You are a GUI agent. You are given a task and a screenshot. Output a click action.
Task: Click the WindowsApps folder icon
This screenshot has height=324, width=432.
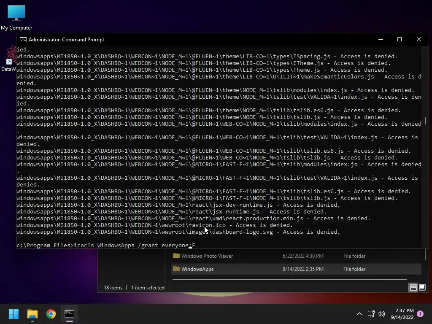point(176,269)
